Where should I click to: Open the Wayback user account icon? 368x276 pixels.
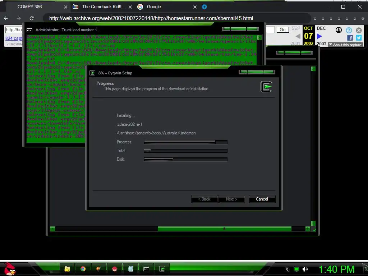339,30
